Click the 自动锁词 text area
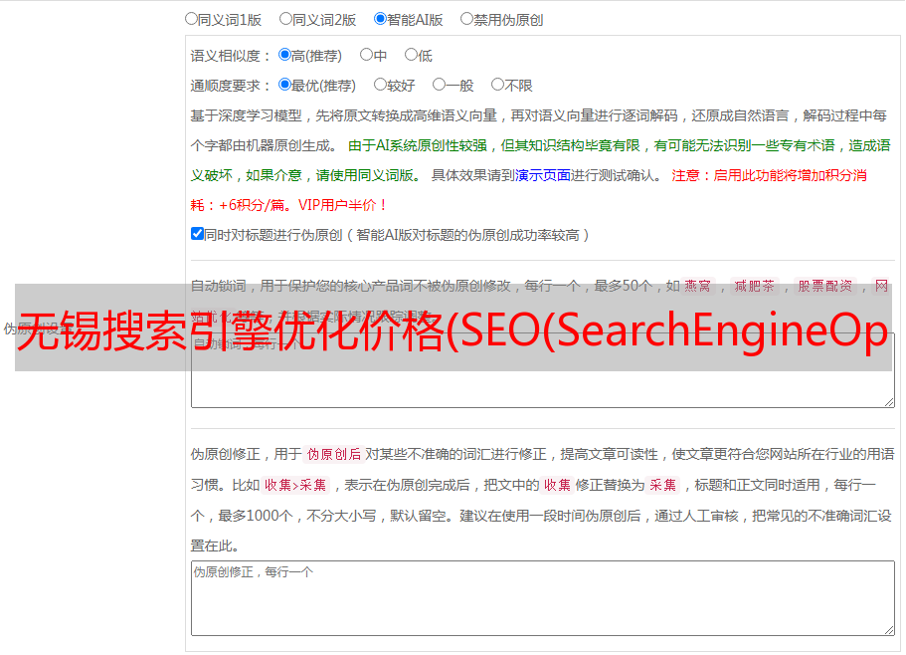Viewport: 906px width, 655px height. [543, 370]
